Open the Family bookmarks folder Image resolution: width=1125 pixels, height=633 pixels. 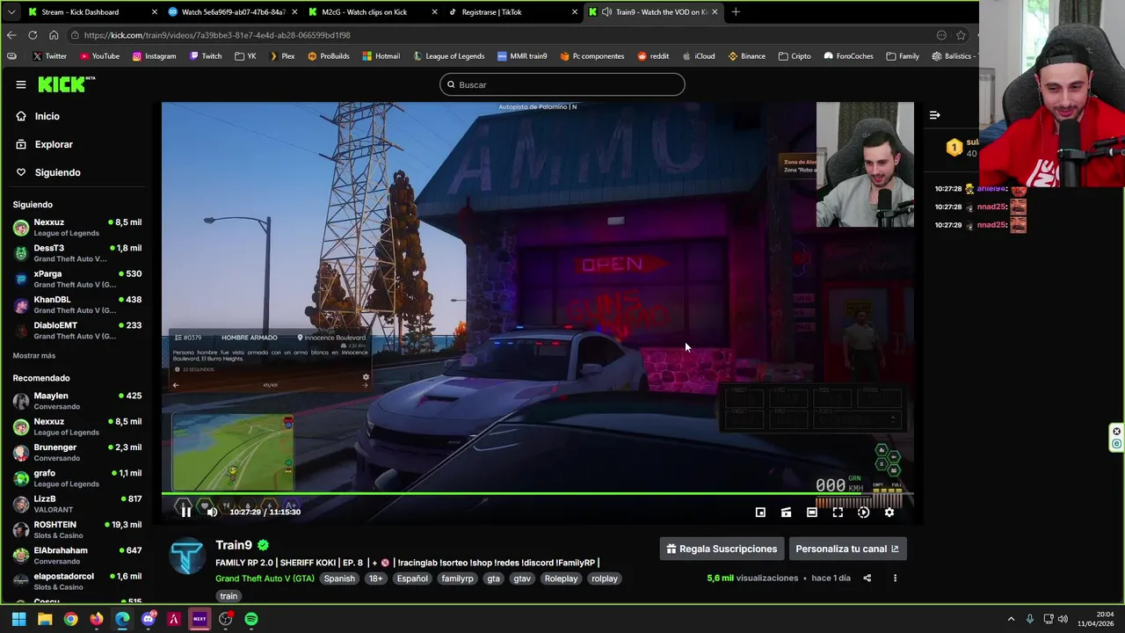pos(903,56)
